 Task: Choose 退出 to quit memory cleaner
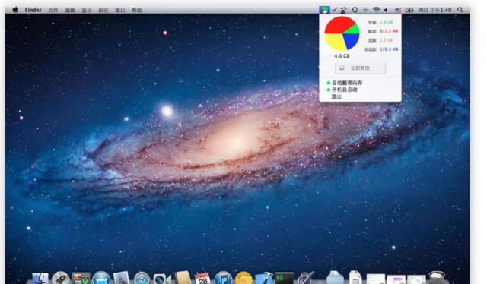[336, 96]
